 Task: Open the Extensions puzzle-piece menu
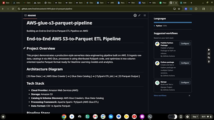click(196, 9)
